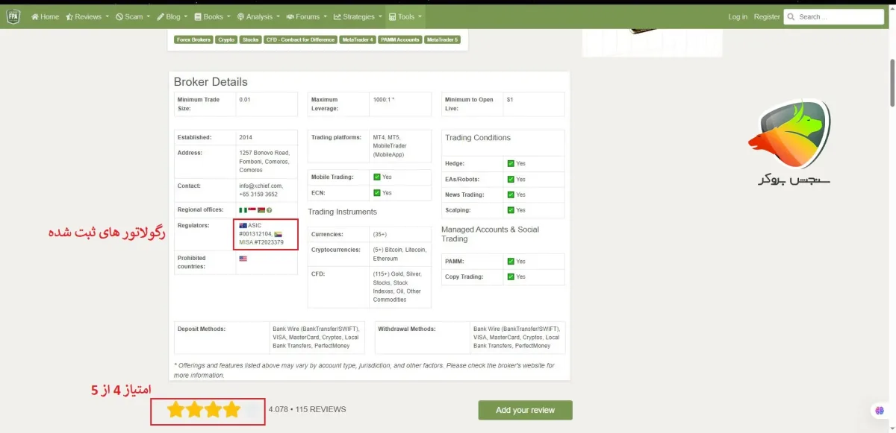Click the Log in link
This screenshot has height=433, width=896.
pos(738,16)
